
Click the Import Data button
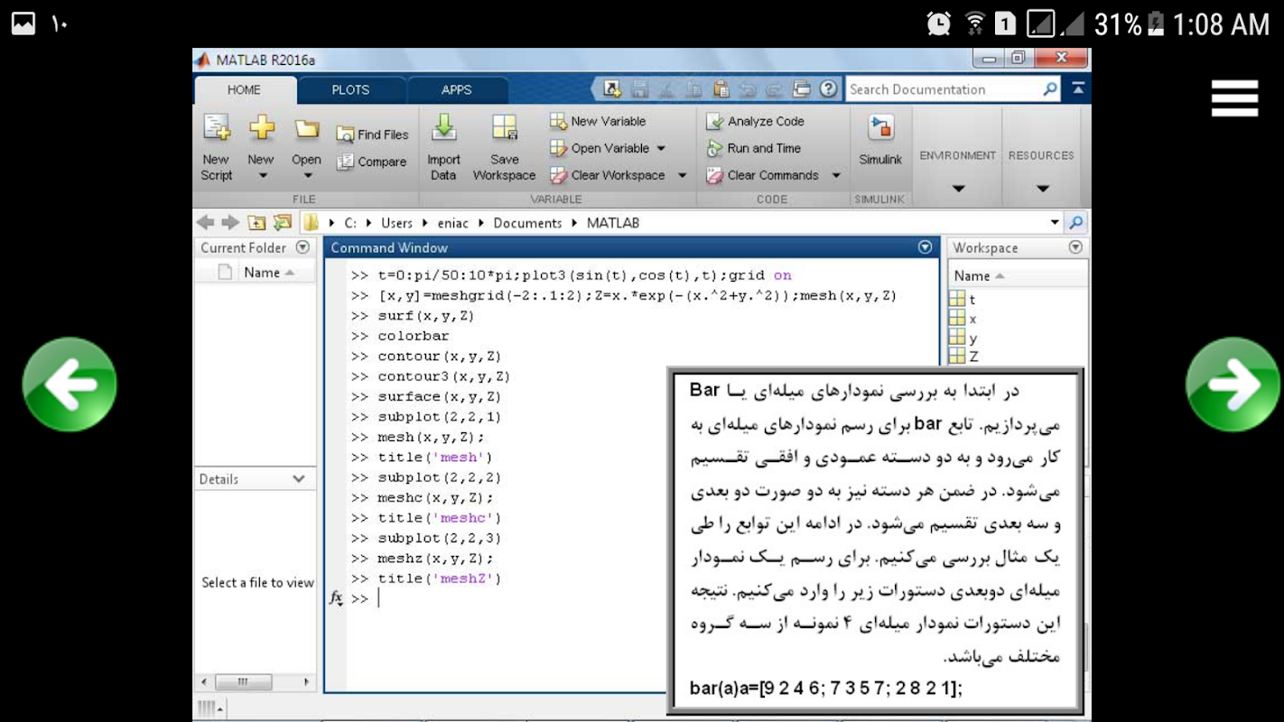click(443, 148)
